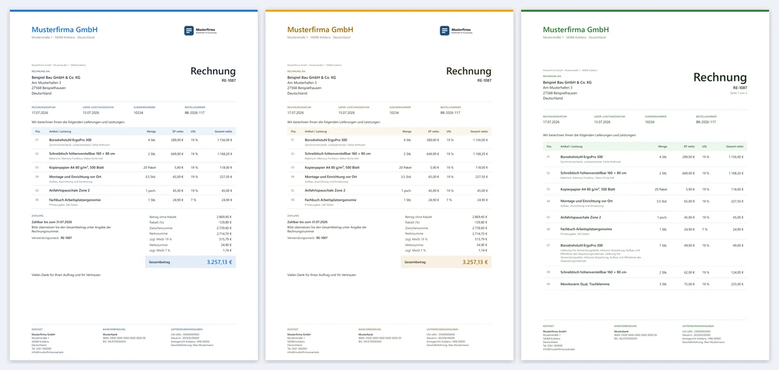Image resolution: width=779 pixels, height=370 pixels.
Task: Click 'Kopierpapier A4' item on green invoice
Action: pyautogui.click(x=588, y=189)
